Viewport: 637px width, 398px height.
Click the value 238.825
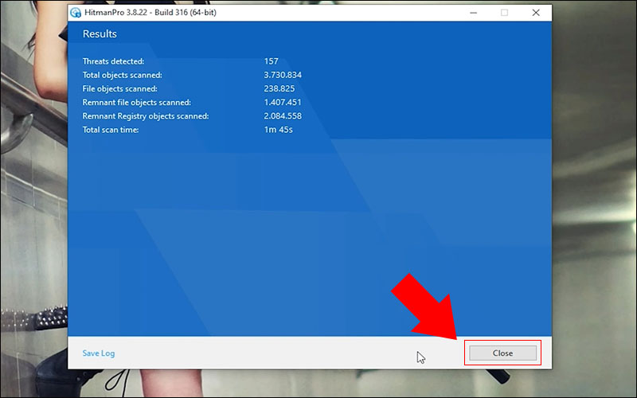279,88
